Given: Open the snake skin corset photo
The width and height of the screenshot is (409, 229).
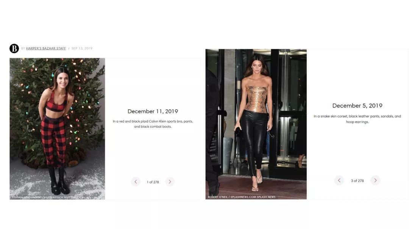Looking at the screenshot, I should click(256, 124).
